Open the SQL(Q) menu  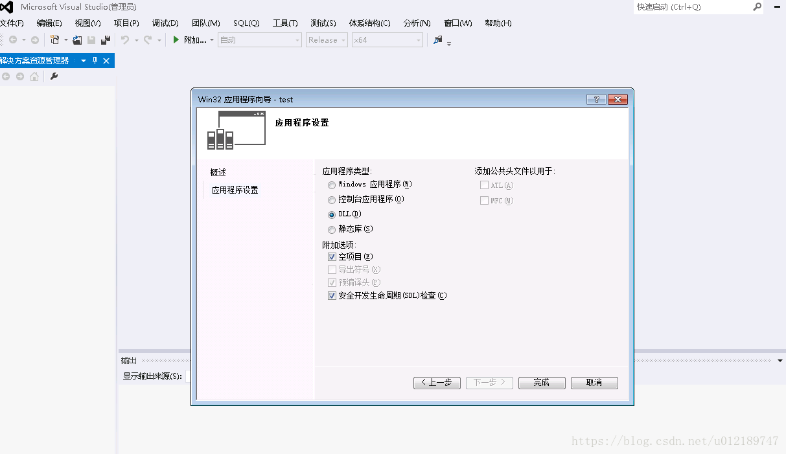(x=246, y=23)
